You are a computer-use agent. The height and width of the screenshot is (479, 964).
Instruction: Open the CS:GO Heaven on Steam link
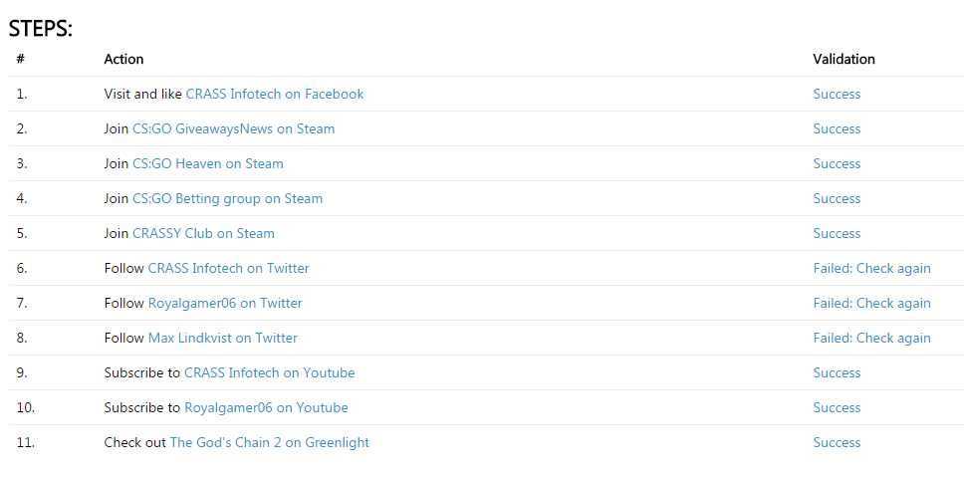point(208,163)
